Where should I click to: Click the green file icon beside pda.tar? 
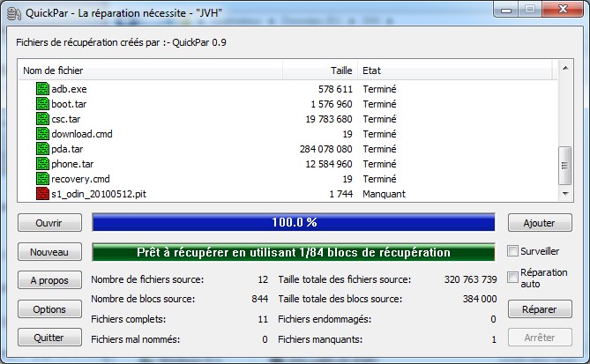pos(42,149)
